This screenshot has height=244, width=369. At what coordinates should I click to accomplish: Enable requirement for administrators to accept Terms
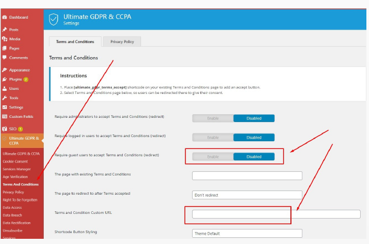(213, 118)
